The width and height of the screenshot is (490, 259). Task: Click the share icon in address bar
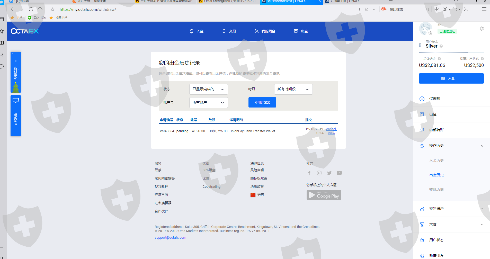click(367, 9)
